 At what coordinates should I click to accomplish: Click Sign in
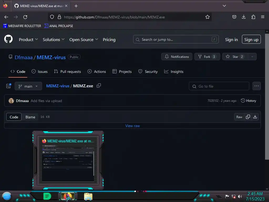point(231,39)
